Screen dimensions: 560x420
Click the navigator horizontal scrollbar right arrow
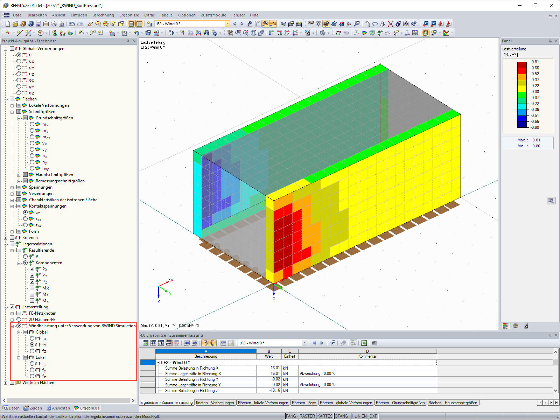[133, 400]
